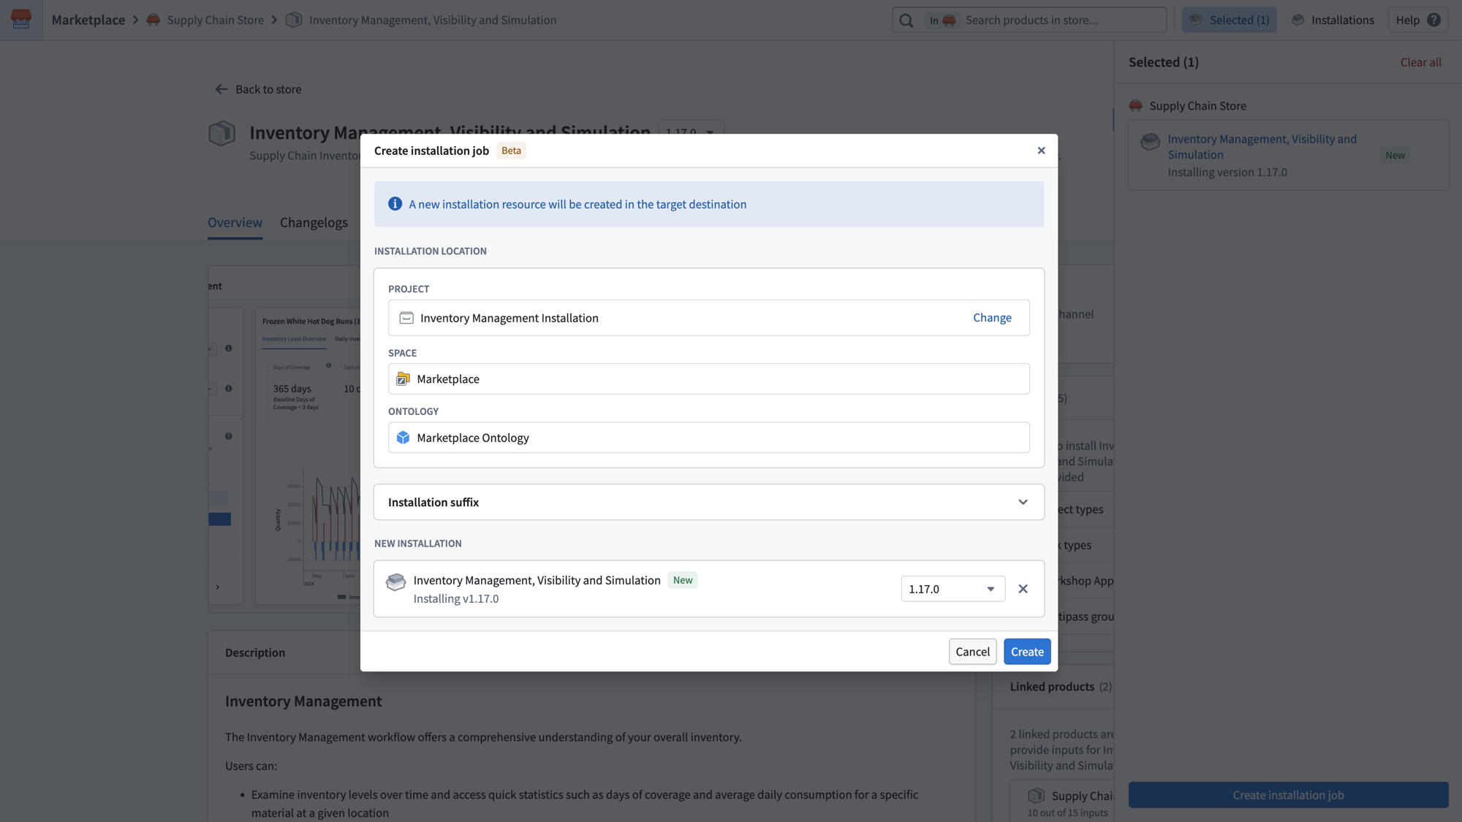
Task: Click the product cube icon beside page title
Action: click(x=222, y=134)
